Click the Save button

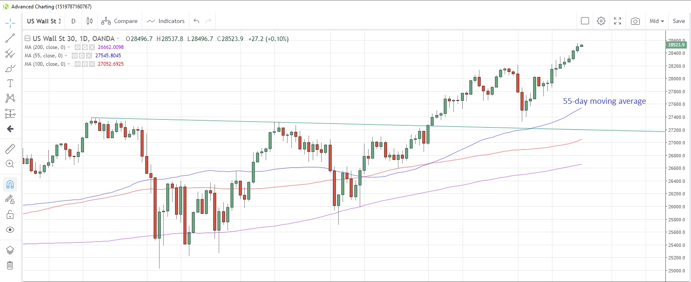679,21
